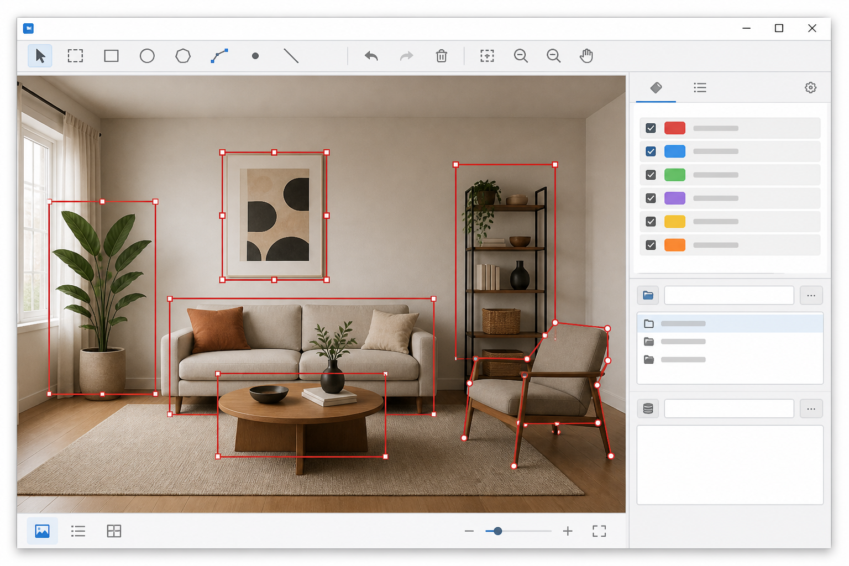Image resolution: width=849 pixels, height=566 pixels.
Task: Undo the last annotation action
Action: [x=371, y=56]
